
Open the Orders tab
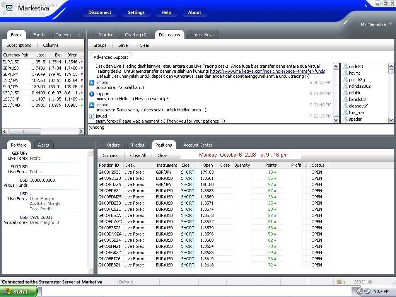click(x=113, y=145)
